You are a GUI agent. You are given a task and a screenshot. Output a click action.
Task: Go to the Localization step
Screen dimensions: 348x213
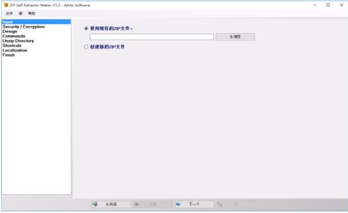(x=15, y=50)
